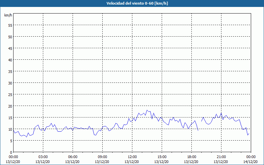Click the y-axis value 50

(10, 37)
